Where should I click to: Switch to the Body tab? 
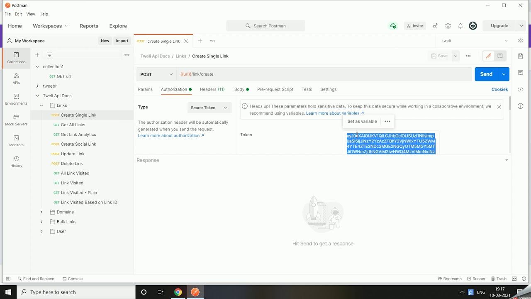coord(241,89)
